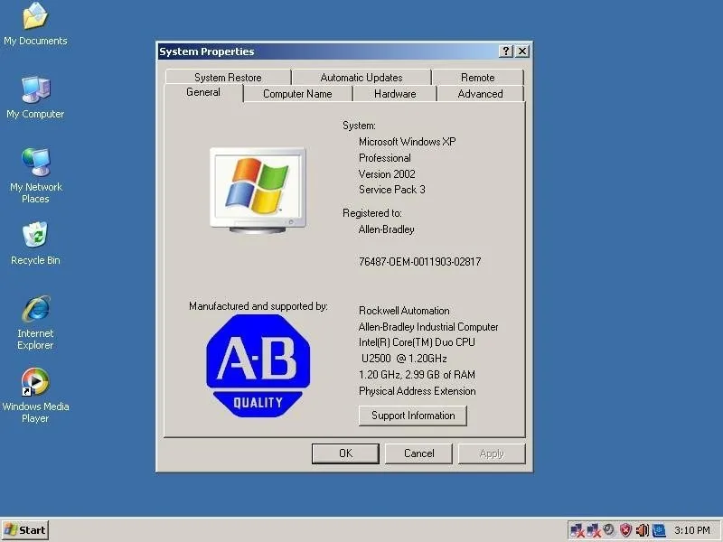This screenshot has height=542, width=723.
Task: Go to the Remote tab
Action: 478,77
